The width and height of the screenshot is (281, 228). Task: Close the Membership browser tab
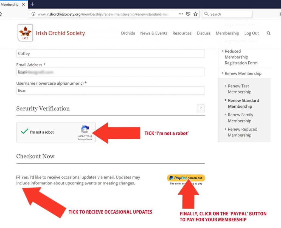pos(24,4)
